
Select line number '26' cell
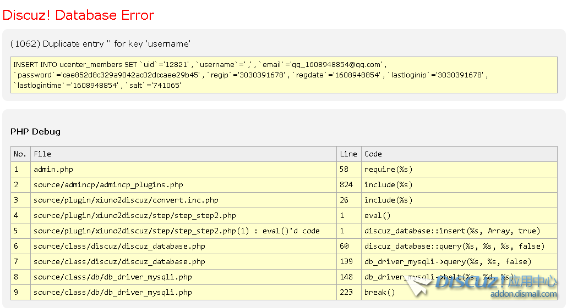349,200
